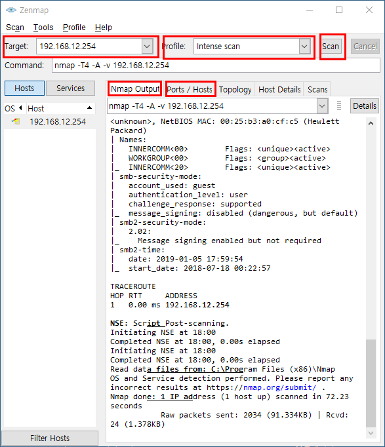Screen dimensions: 385x447
Task: Click the Filter Hosts button
Action: click(x=50, y=438)
